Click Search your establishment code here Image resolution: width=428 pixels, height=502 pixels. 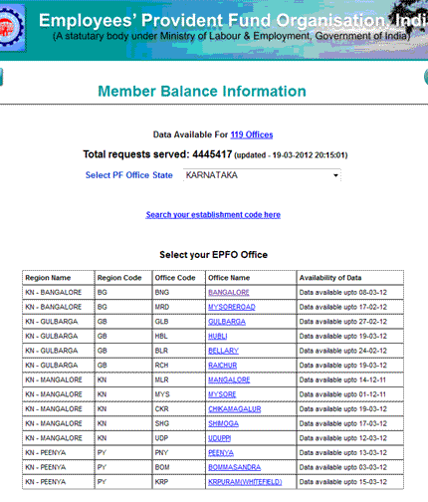(x=213, y=215)
